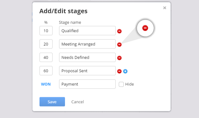Click into the Proposal Sent name field
Viewport: 199px width, 118px height.
click(87, 71)
